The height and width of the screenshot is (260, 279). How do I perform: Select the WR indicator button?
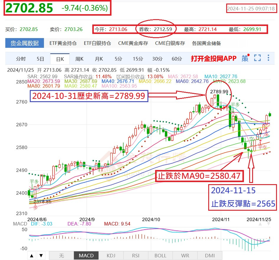185,256
